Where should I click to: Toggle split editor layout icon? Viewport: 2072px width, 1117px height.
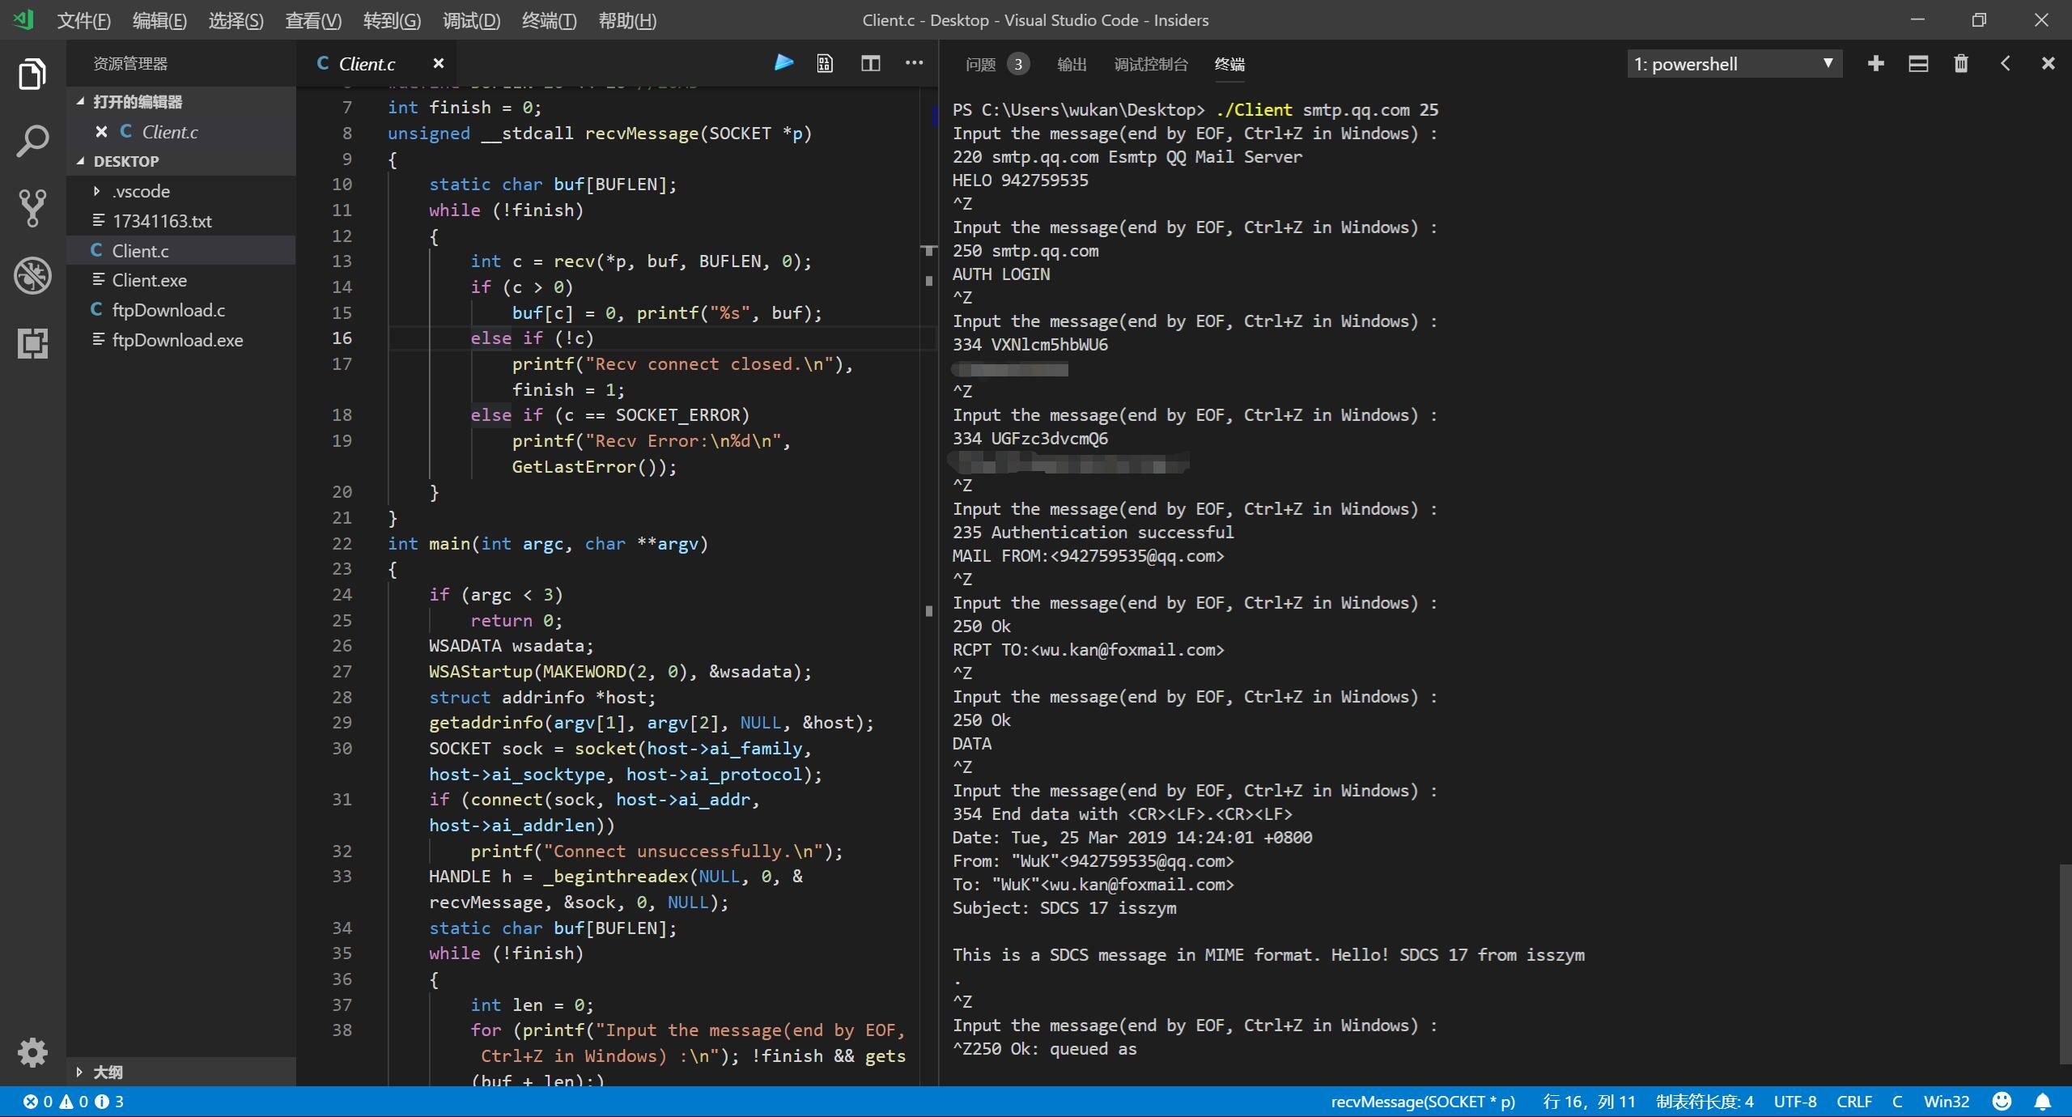(870, 63)
